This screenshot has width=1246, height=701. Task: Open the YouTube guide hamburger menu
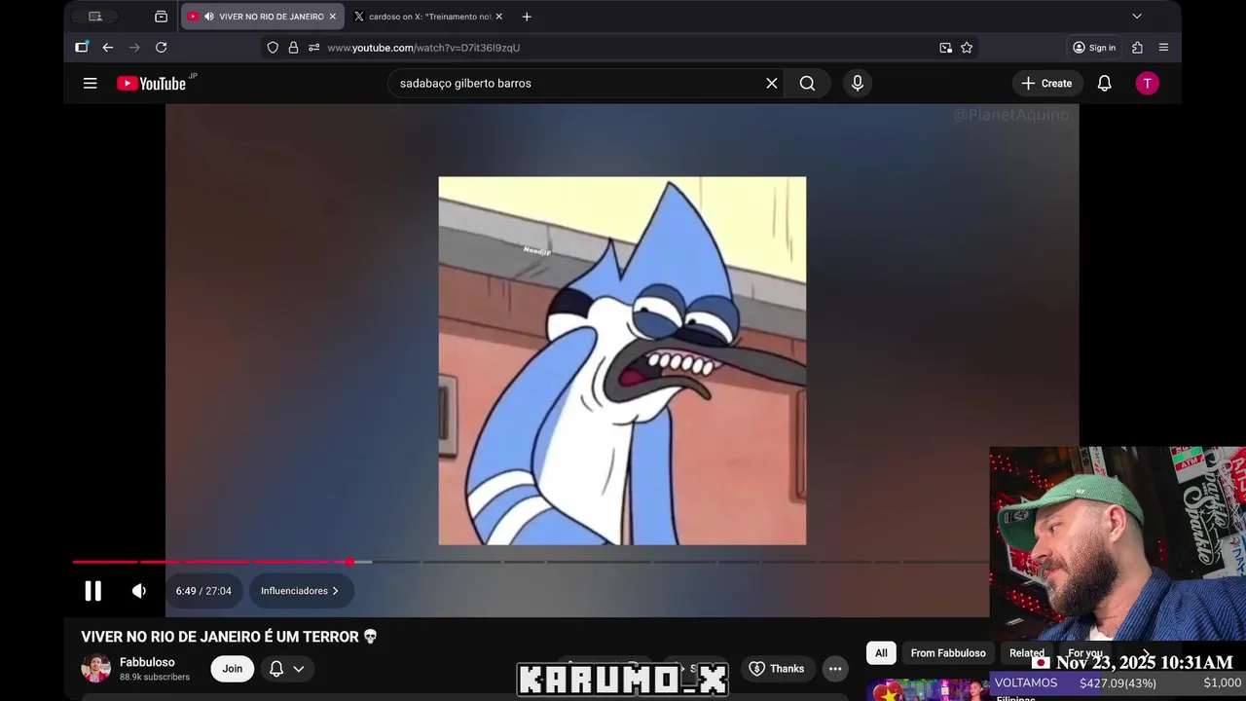click(x=91, y=84)
